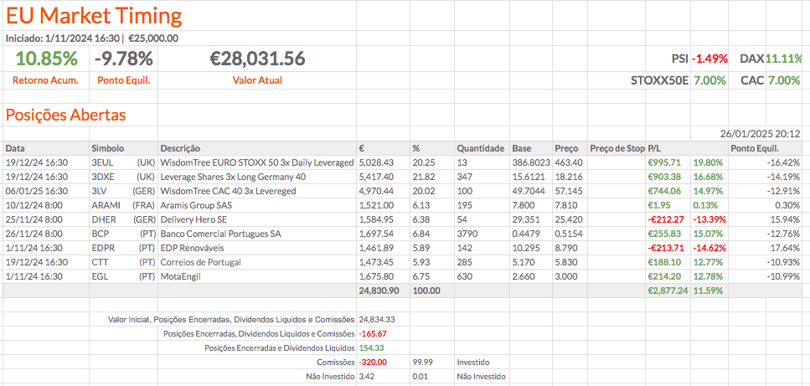This screenshot has width=810, height=386.
Task: Click the STOXX50E index label
Action: pyautogui.click(x=659, y=81)
